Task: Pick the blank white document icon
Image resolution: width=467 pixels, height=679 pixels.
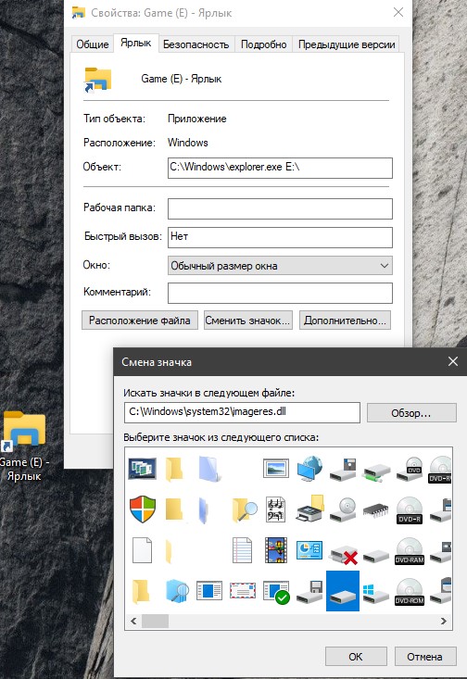Action: [142, 550]
